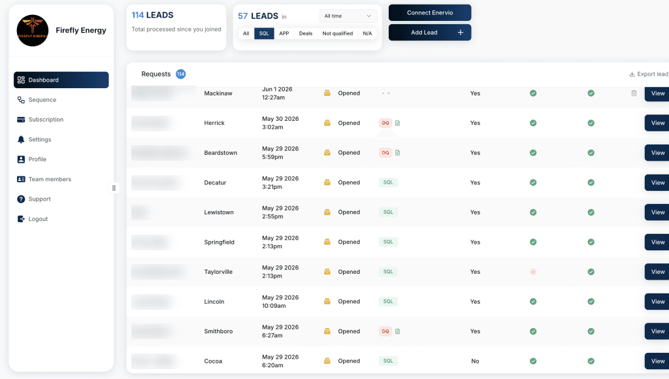
Task: Click the first green check in Cocoa row
Action: 533,361
